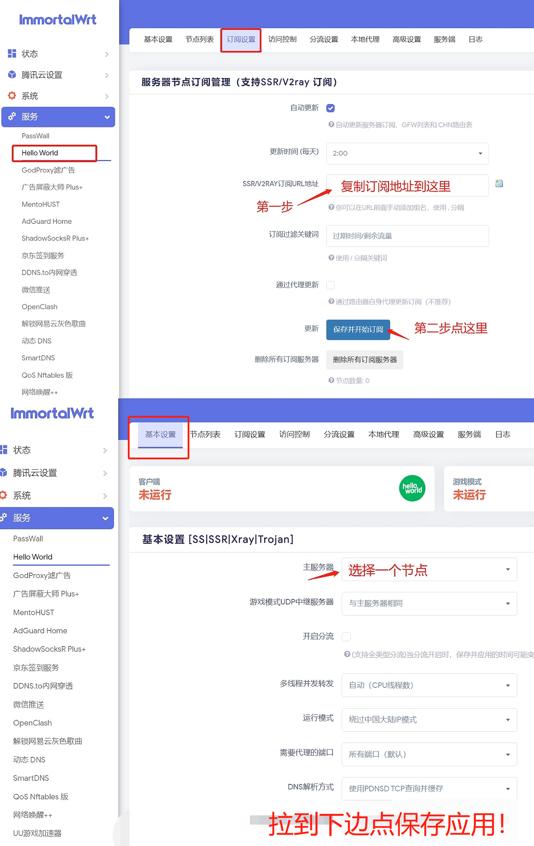Click the delete all subscribed servers button
This screenshot has height=846, width=534.
click(x=365, y=360)
